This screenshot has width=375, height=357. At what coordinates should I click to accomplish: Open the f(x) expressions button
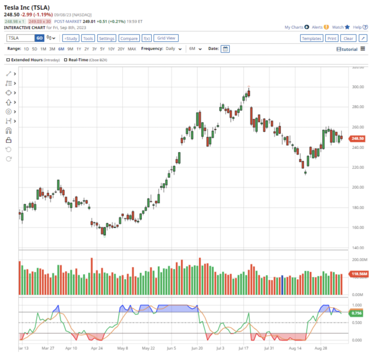click(x=146, y=38)
